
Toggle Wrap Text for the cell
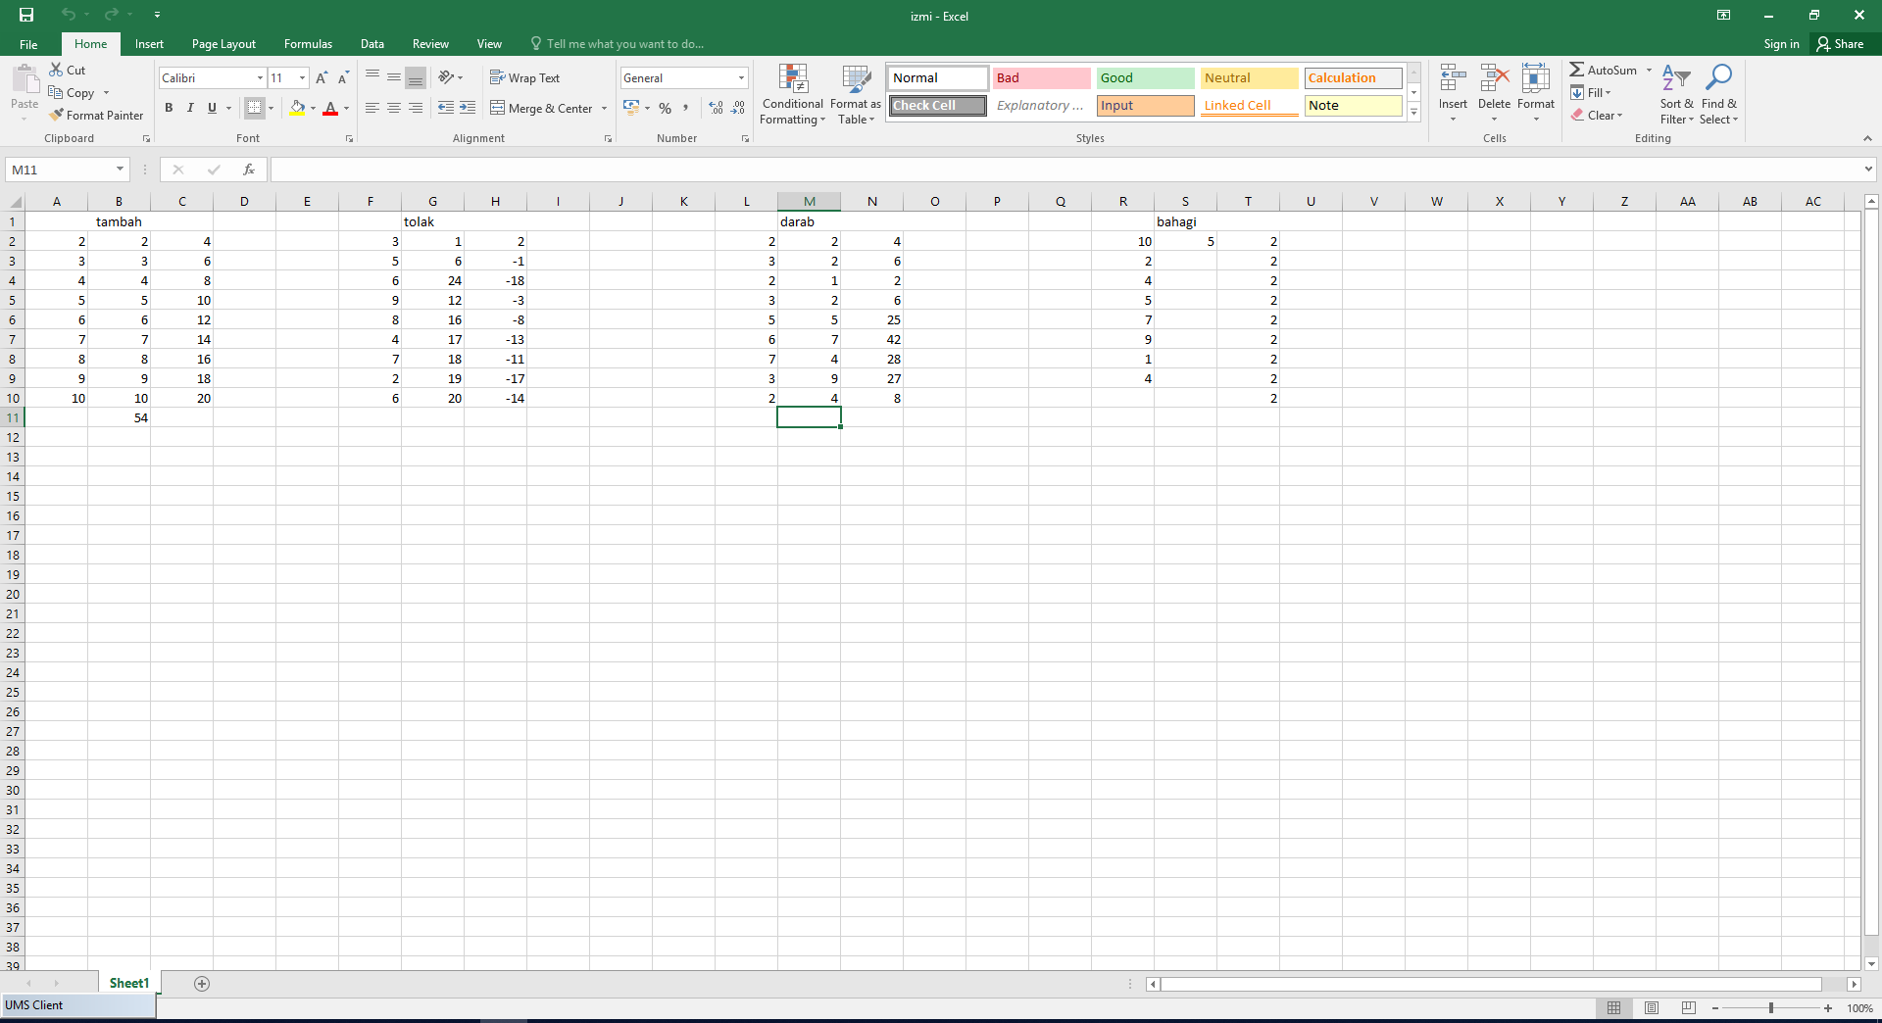click(525, 77)
